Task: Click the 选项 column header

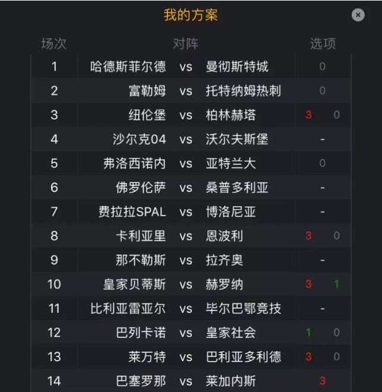Action: [x=323, y=44]
